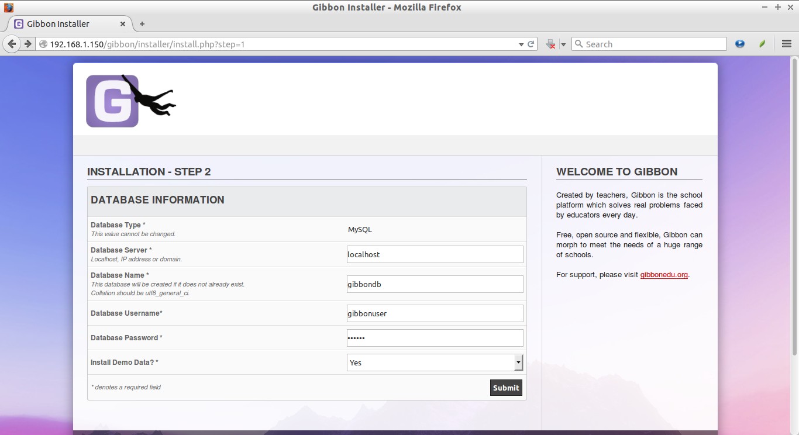Click the 'Database Server *' label
This screenshot has width=799, height=435.
pyautogui.click(x=121, y=250)
